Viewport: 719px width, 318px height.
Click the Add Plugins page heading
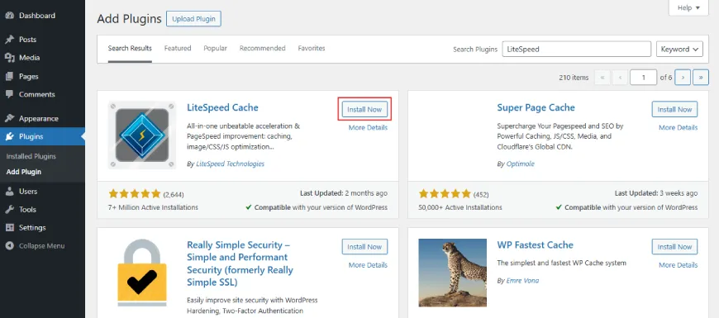(129, 19)
